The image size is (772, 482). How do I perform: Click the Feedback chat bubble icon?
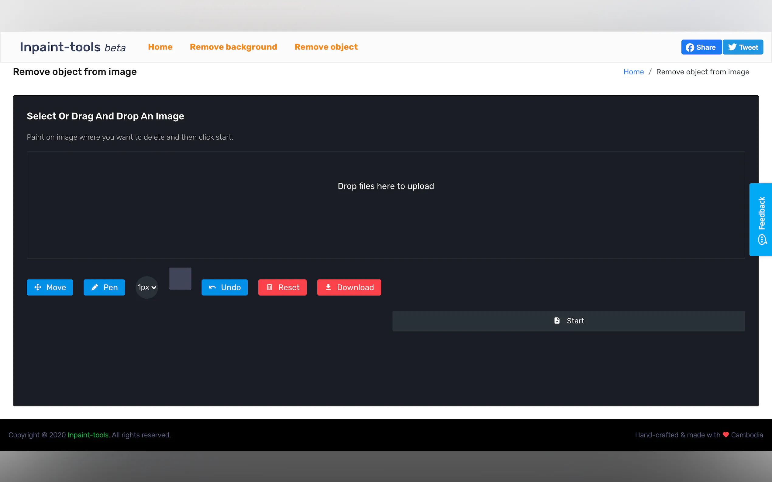762,239
